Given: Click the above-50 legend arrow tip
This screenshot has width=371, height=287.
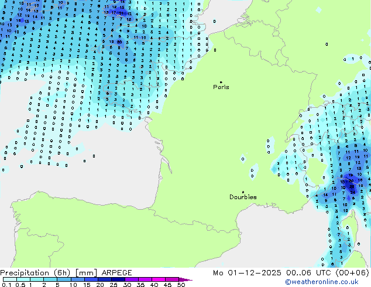Looking at the screenshot, I should (x=185, y=279).
